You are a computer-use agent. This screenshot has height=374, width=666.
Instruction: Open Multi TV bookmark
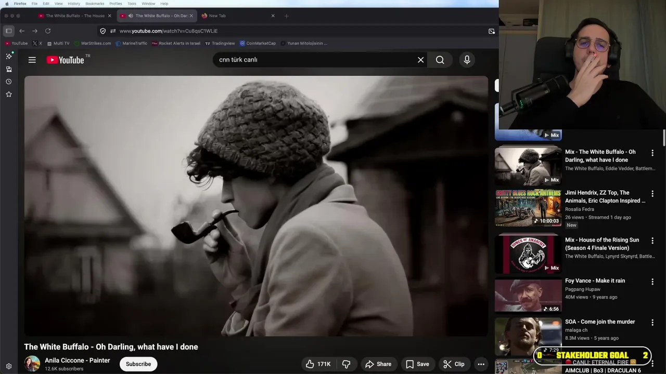(x=58, y=43)
